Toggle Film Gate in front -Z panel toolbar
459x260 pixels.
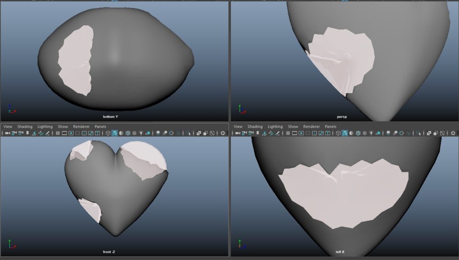point(64,133)
